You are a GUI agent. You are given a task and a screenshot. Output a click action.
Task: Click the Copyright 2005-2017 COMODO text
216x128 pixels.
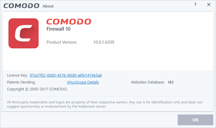coord(37,89)
